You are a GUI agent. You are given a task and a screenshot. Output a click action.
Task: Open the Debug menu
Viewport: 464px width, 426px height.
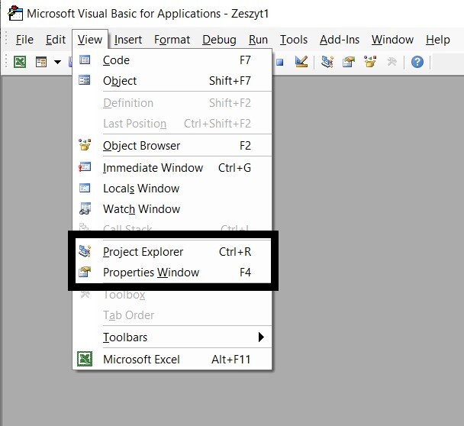[x=219, y=40]
